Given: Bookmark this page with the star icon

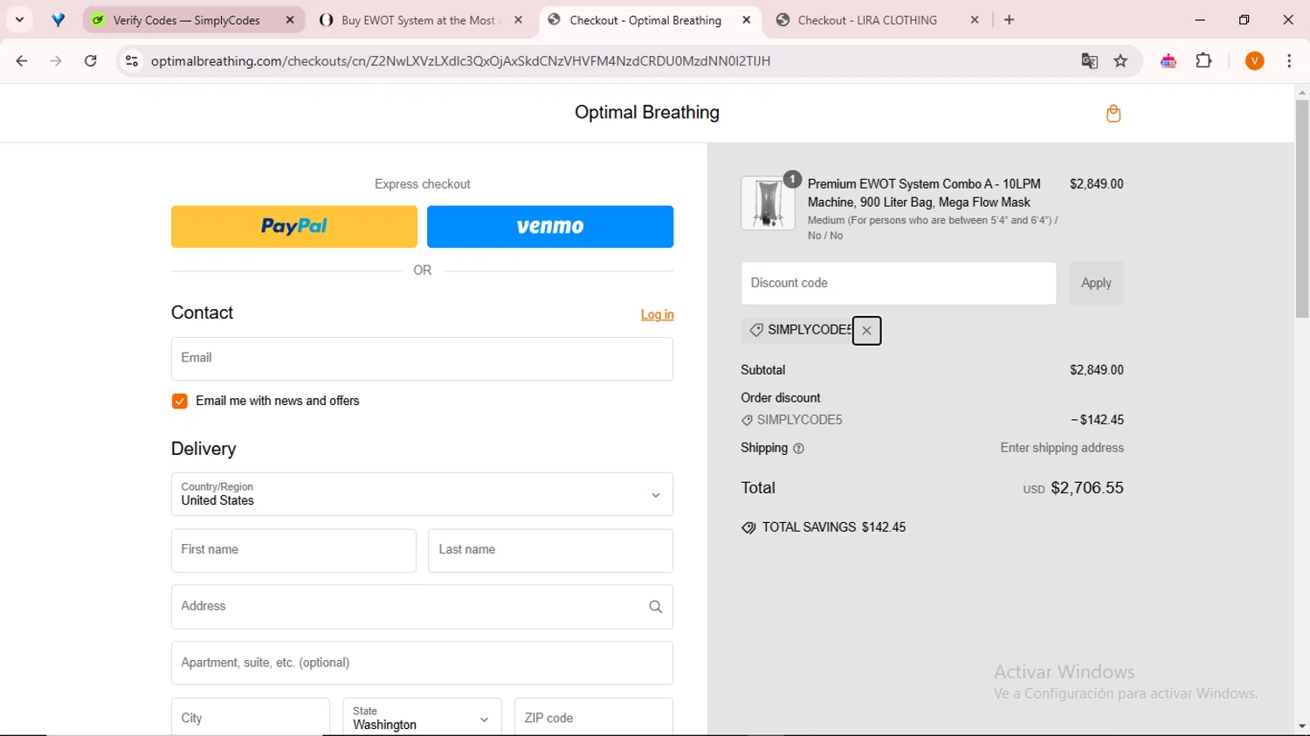Looking at the screenshot, I should (1120, 61).
